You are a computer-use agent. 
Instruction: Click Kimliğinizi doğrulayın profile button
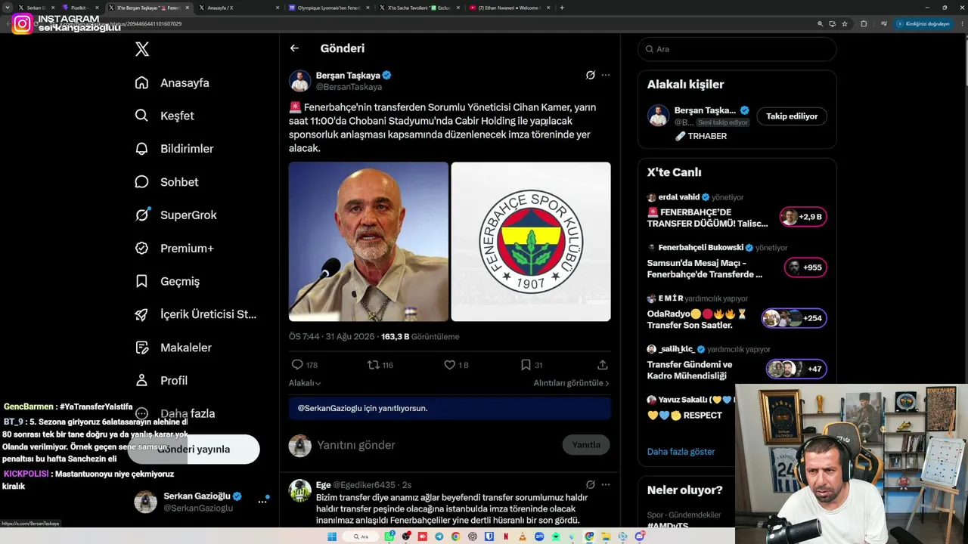coord(923,23)
